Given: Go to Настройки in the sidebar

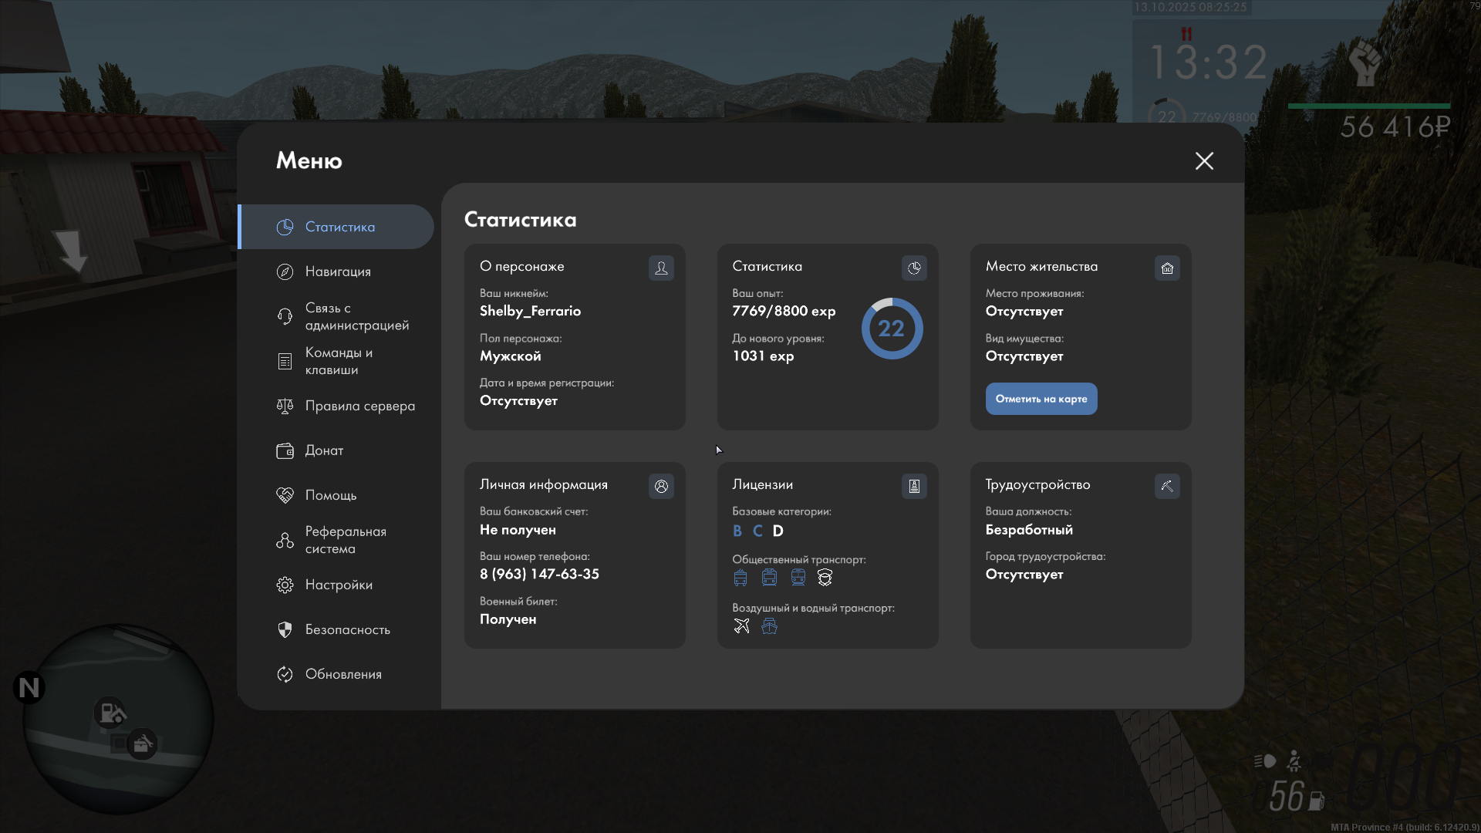Looking at the screenshot, I should pos(339,585).
